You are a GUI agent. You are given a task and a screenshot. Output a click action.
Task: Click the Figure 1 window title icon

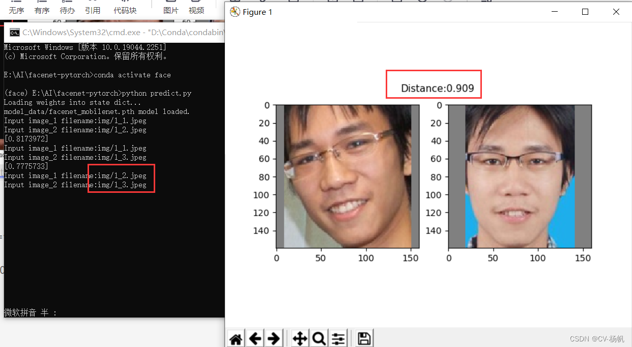click(x=235, y=12)
